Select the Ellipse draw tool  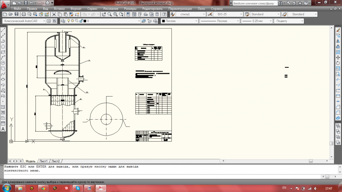coord(3,79)
